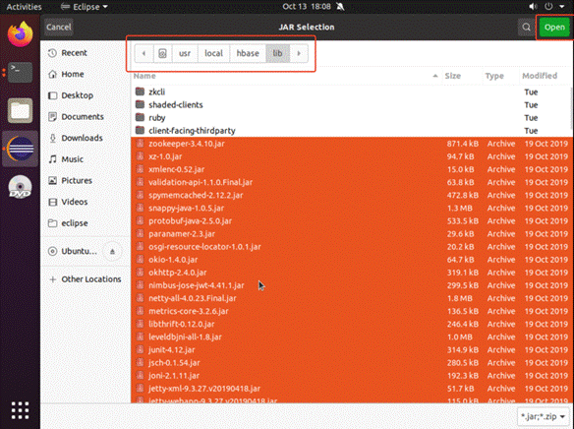This screenshot has height=429, width=574.
Task: Sort by Size column header
Action: [462, 76]
